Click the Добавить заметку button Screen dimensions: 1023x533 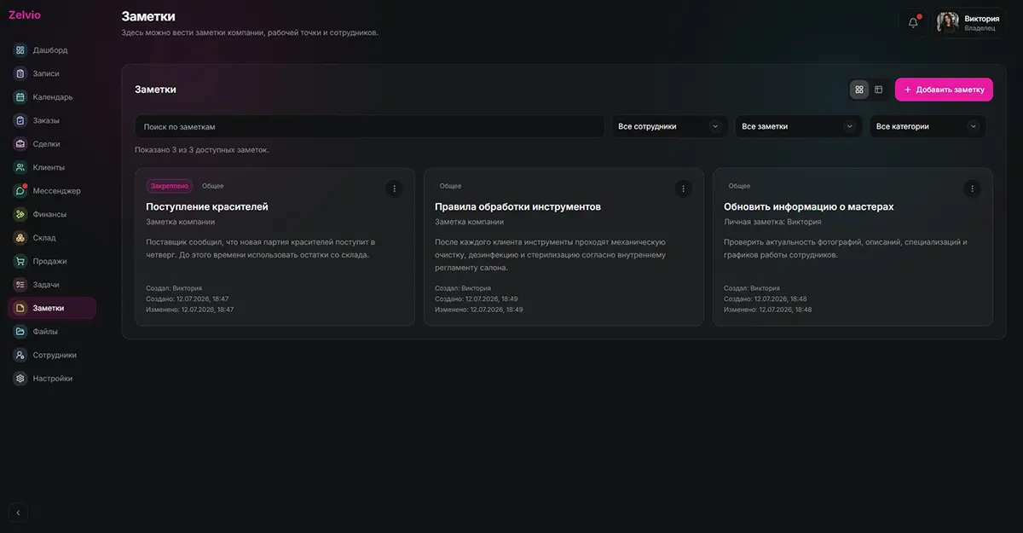(x=944, y=90)
